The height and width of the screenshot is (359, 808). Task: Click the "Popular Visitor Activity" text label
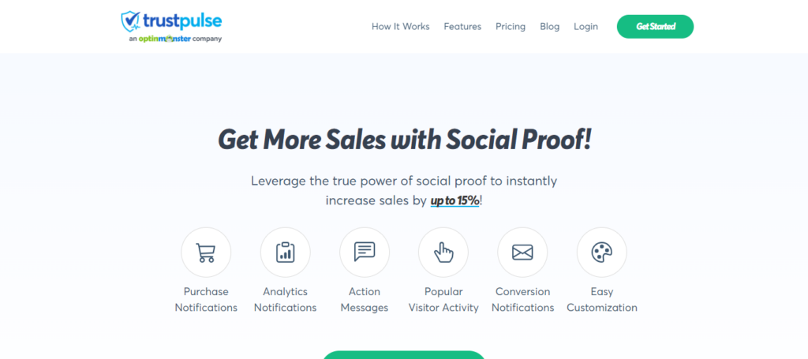coord(443,300)
